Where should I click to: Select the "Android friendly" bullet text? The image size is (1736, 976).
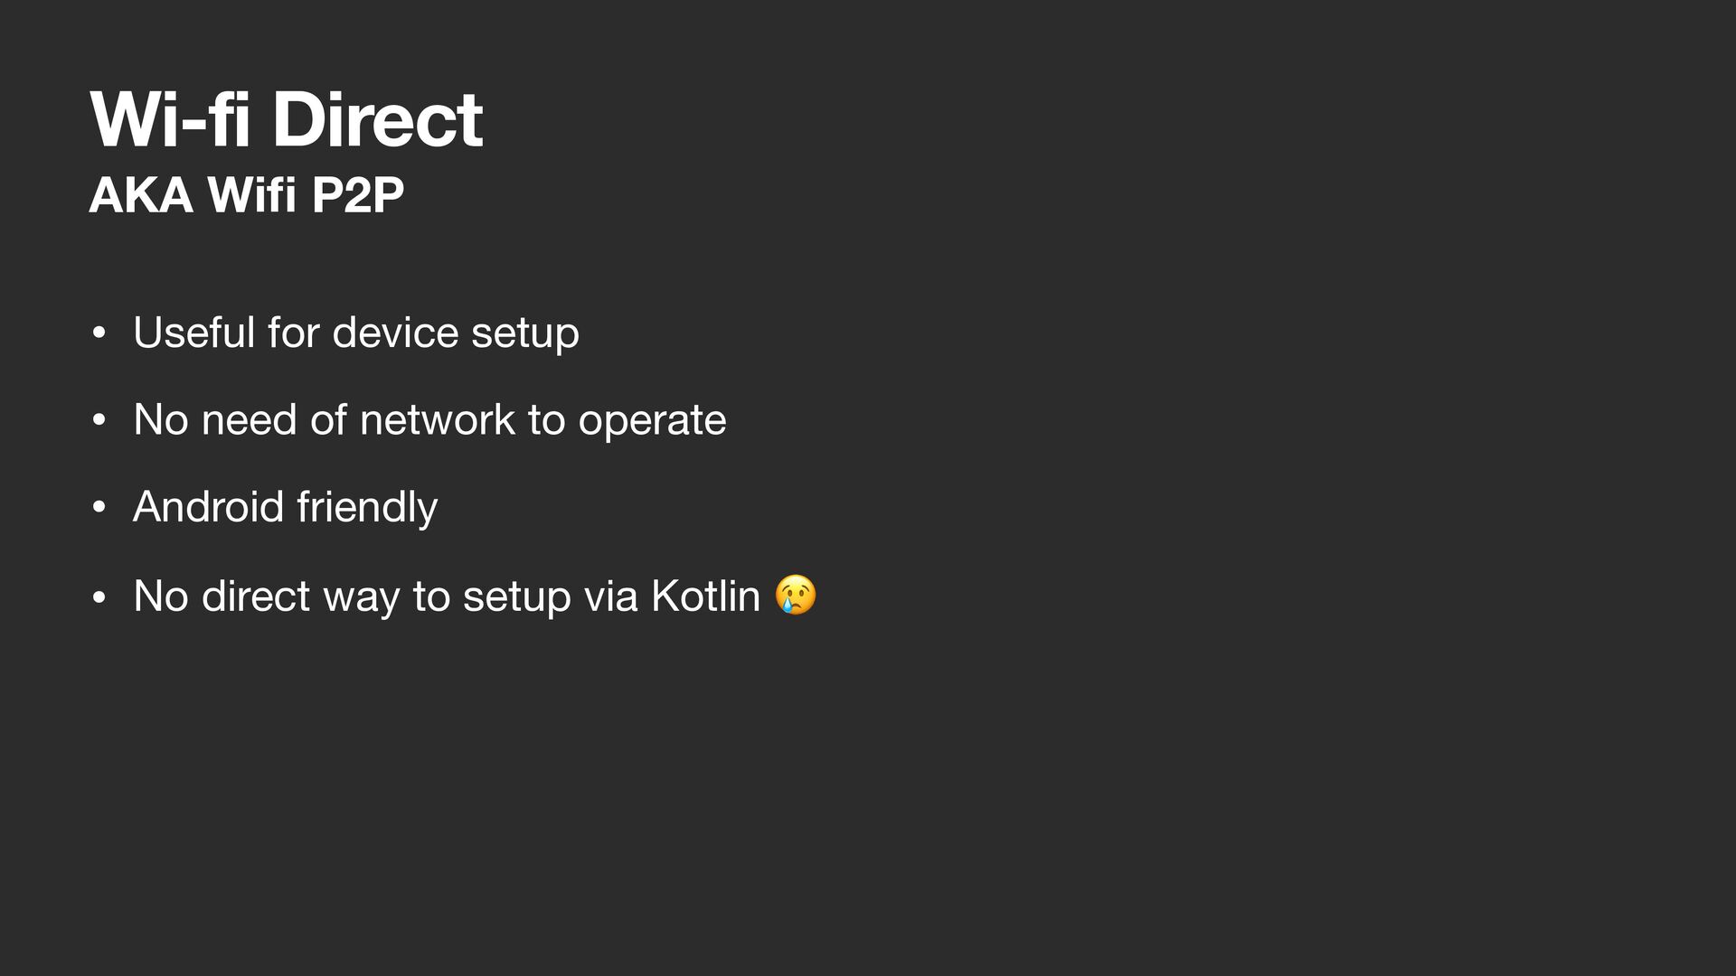[286, 507]
